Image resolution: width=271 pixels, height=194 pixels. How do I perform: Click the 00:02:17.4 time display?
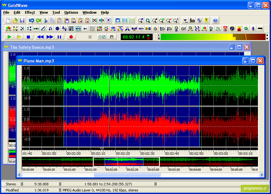click(136, 37)
